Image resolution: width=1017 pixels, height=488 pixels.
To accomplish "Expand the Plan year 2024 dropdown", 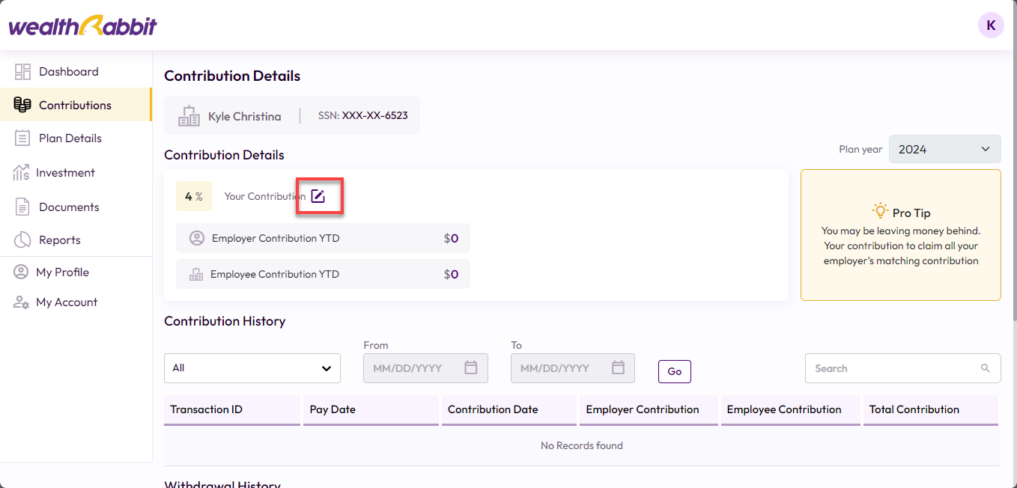I will point(944,149).
